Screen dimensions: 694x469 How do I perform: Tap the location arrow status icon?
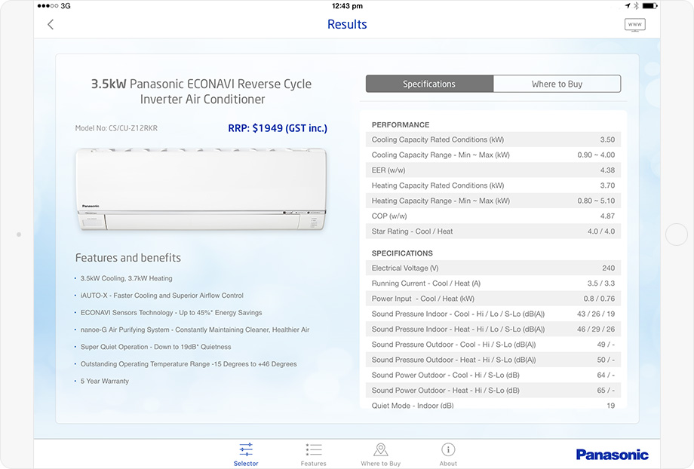(627, 6)
